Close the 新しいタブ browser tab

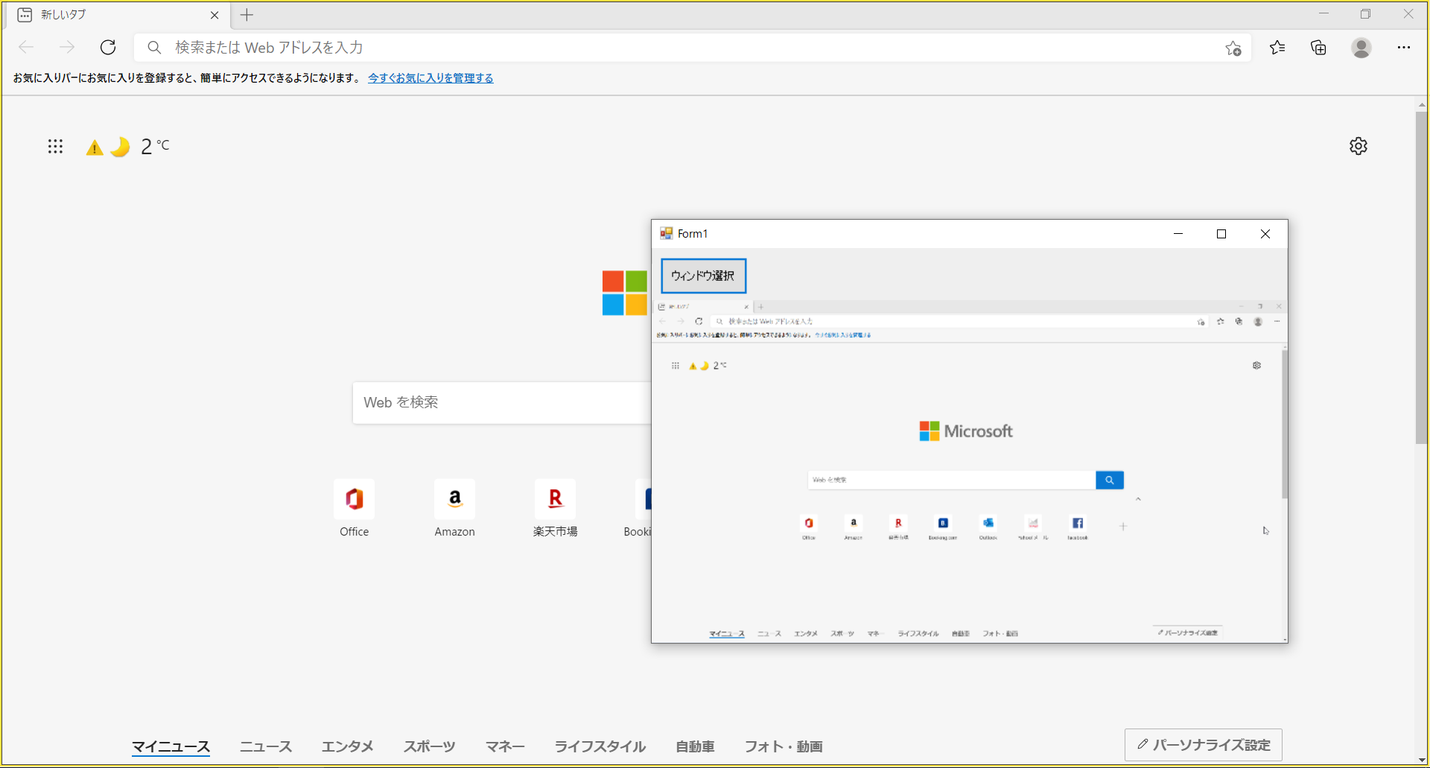coord(214,15)
